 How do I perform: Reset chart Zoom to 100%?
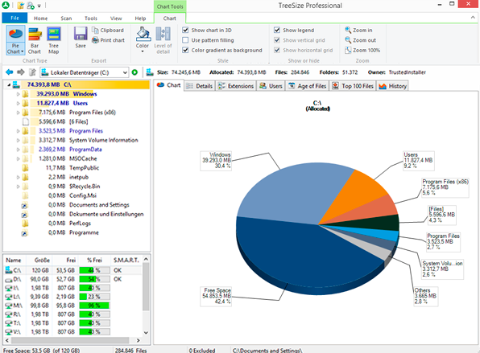(x=362, y=50)
